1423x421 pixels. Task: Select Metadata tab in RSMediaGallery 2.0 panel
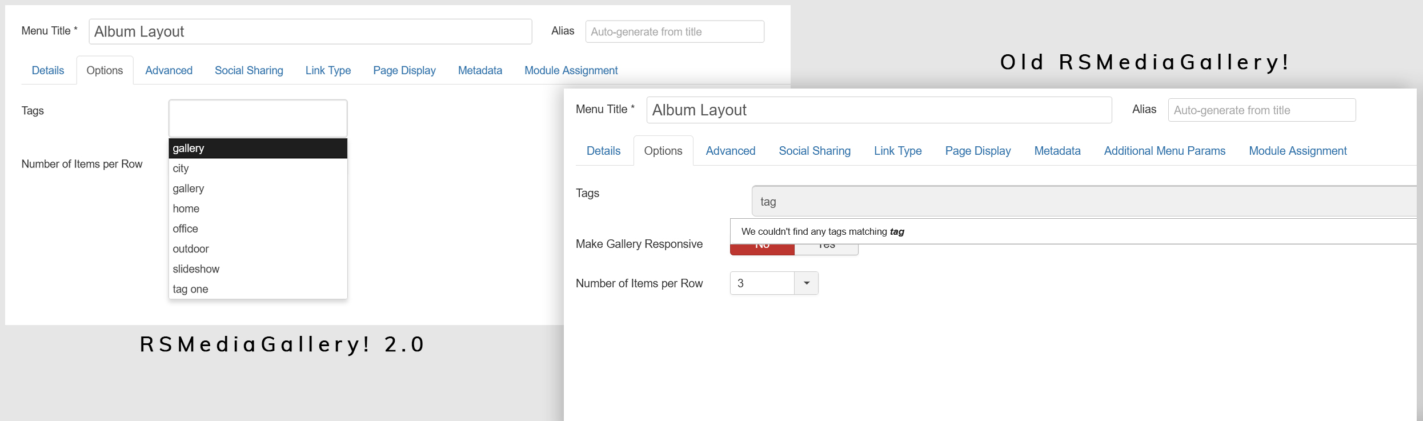click(480, 70)
